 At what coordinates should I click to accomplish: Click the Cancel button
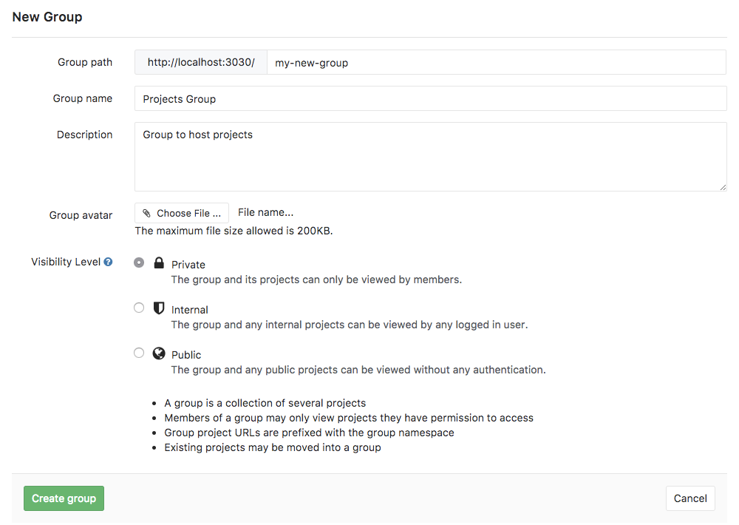coord(689,498)
